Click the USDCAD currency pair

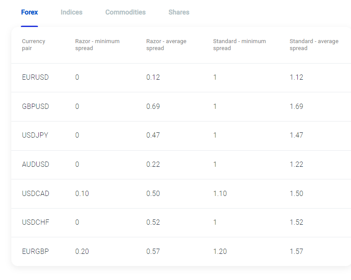(35, 194)
